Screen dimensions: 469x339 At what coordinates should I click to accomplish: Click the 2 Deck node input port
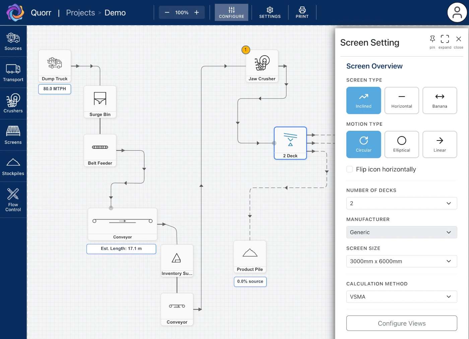click(x=274, y=143)
